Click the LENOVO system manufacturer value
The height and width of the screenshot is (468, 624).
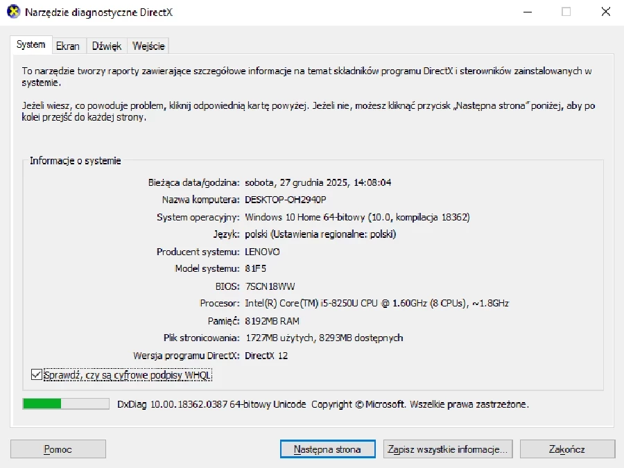264,252
